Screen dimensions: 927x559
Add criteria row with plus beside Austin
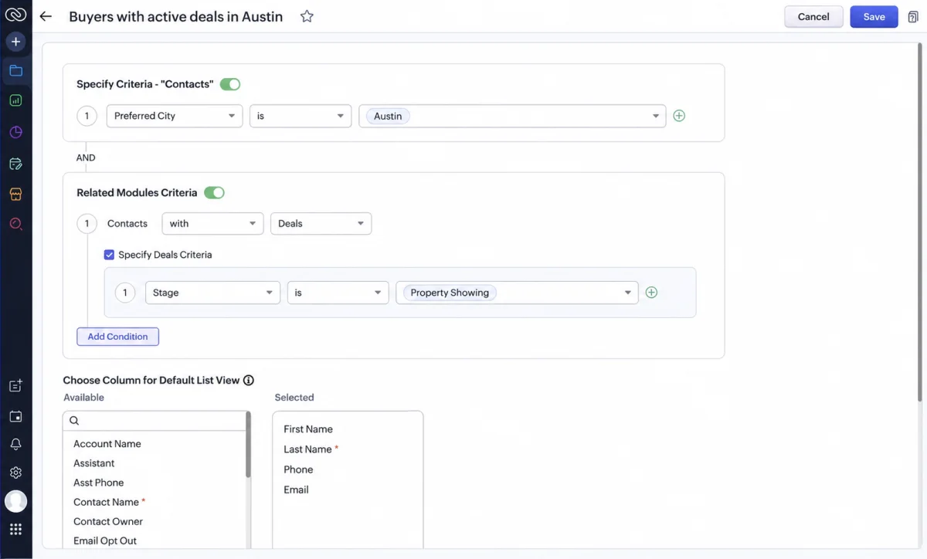coord(679,116)
